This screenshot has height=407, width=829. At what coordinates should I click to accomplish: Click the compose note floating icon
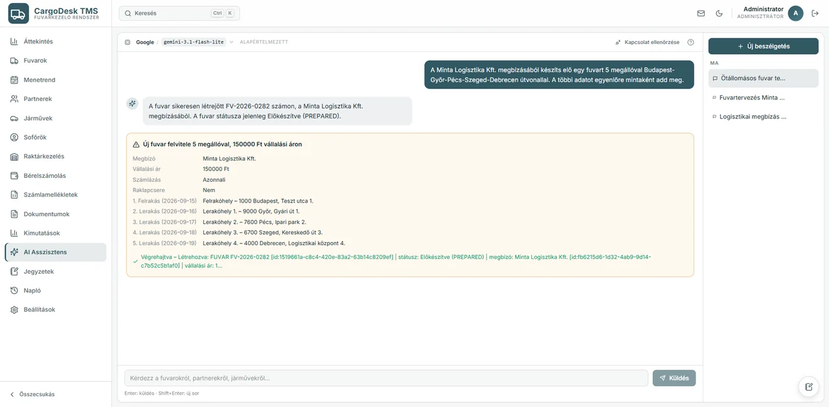tap(809, 387)
